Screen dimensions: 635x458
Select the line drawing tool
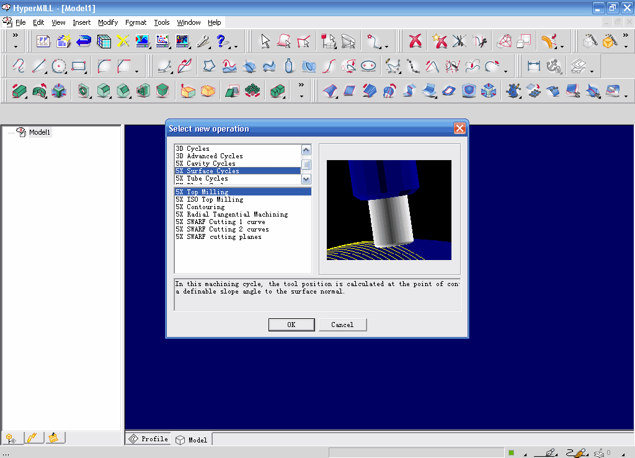[x=39, y=66]
